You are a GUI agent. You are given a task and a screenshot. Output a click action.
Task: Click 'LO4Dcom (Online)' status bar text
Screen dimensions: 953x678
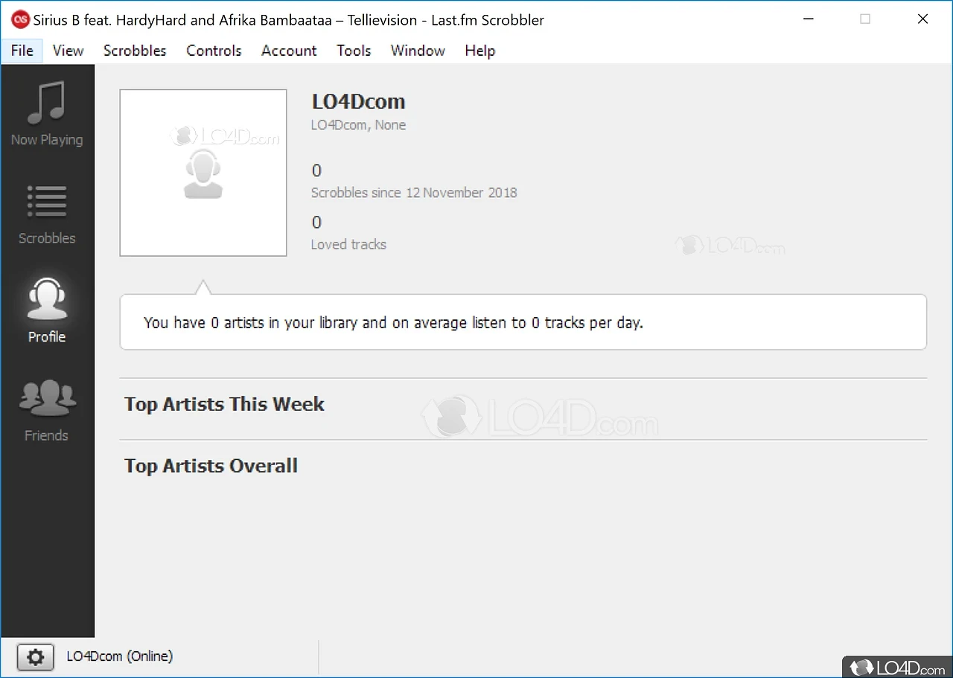120,656
